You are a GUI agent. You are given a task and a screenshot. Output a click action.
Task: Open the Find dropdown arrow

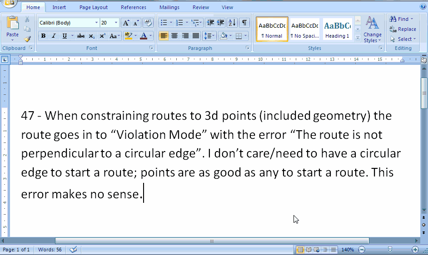[x=412, y=19]
